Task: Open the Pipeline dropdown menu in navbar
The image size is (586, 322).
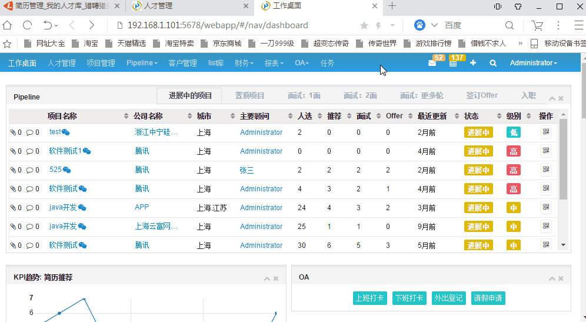Action: pos(142,63)
